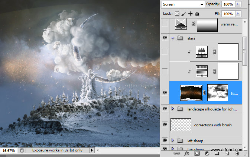Screen dimensions: 250x157
Task: Add a layer mask with mask icon
Action: pyautogui.click(x=197, y=153)
